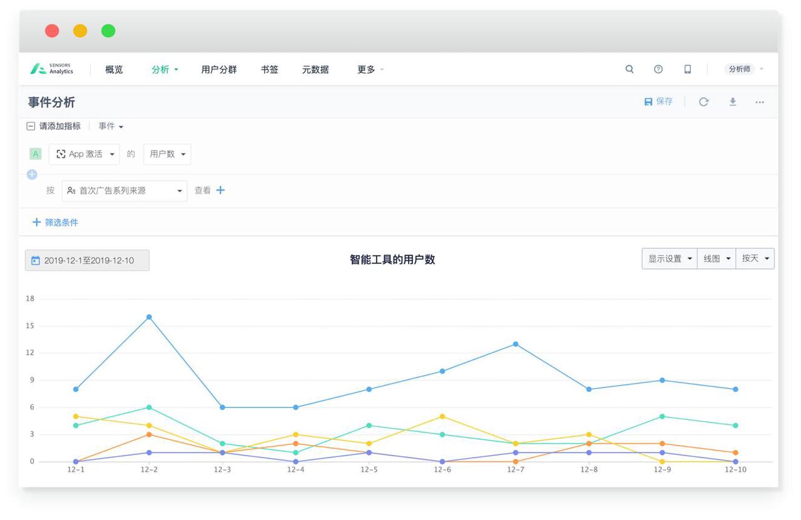Open the three-dot more options menu
801x520 pixels.
(760, 102)
